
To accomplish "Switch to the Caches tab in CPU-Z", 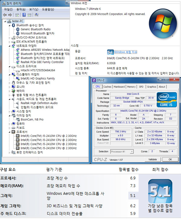I will pyautogui.click(x=107, y=87).
